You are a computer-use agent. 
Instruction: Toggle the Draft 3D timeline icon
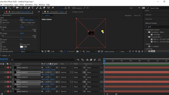click(x=83, y=60)
